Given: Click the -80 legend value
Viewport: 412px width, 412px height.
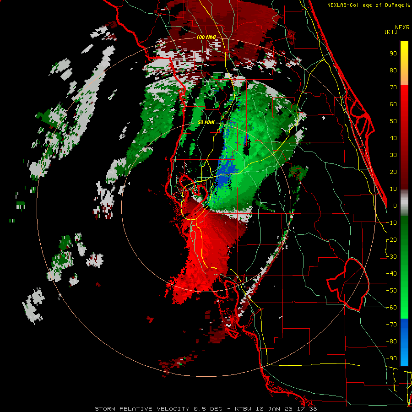Looking at the screenshot, I should click(391, 342).
